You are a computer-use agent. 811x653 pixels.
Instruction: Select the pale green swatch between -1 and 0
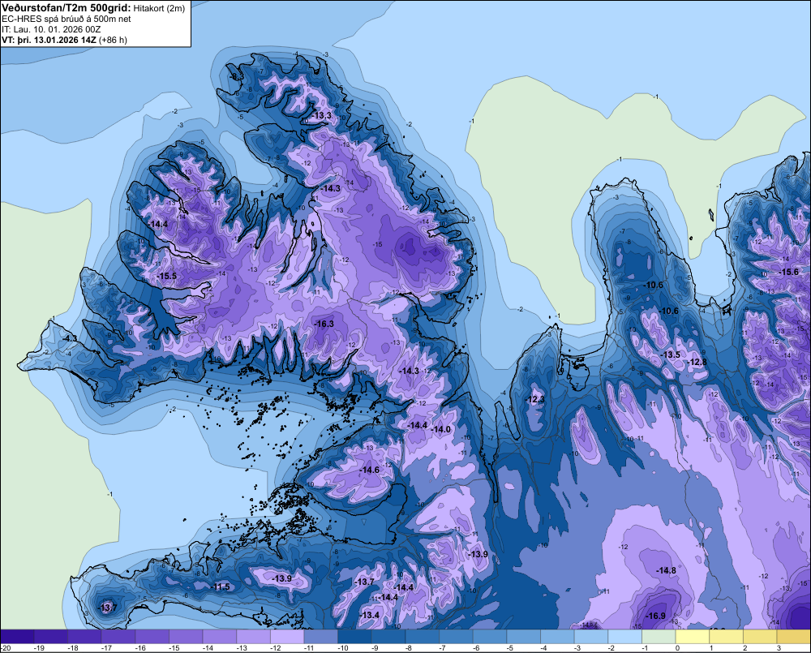point(659,637)
